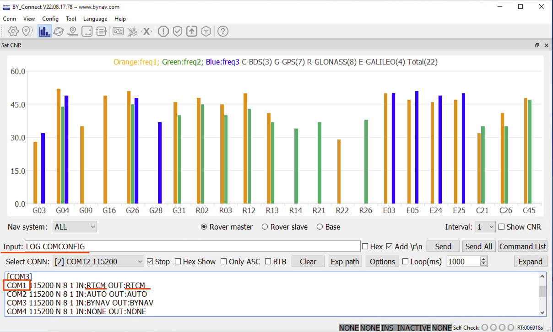553x332 pixels.
Task: Open the coordinate plot icon
Action: pos(87,31)
